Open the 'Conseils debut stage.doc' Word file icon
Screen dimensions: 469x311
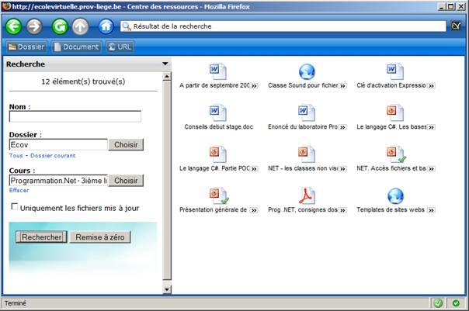point(218,112)
